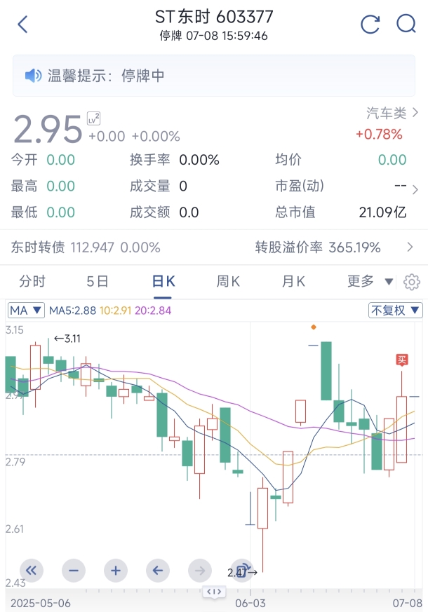Switch to the 周K tab
Image resolution: width=428 pixels, height=612 pixels.
pyautogui.click(x=228, y=281)
